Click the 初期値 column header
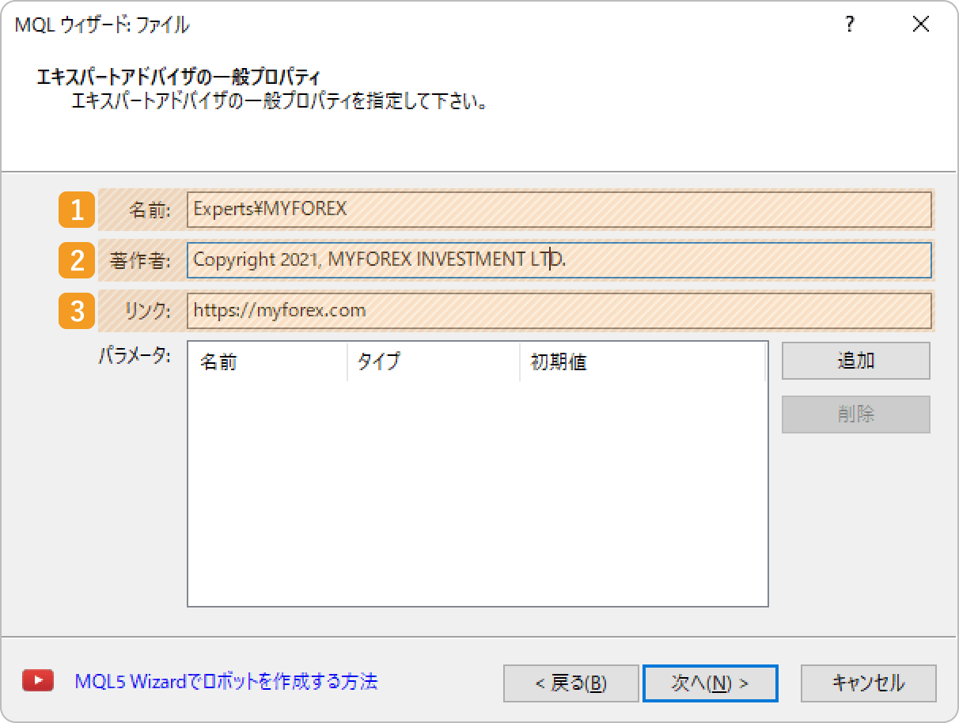 tap(642, 362)
